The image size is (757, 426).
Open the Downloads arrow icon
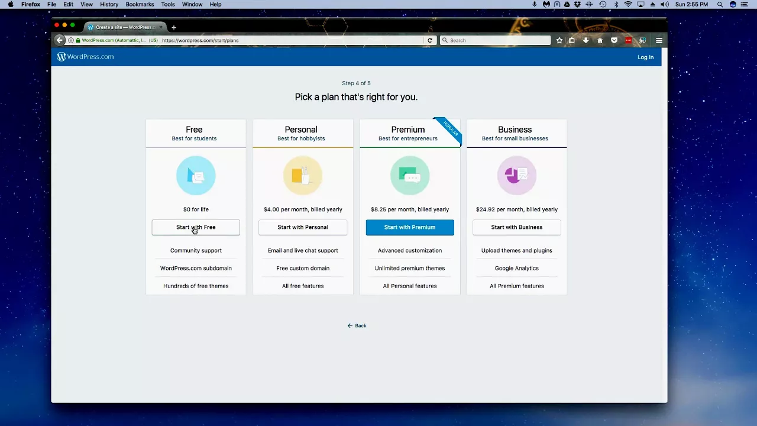[x=585, y=40]
